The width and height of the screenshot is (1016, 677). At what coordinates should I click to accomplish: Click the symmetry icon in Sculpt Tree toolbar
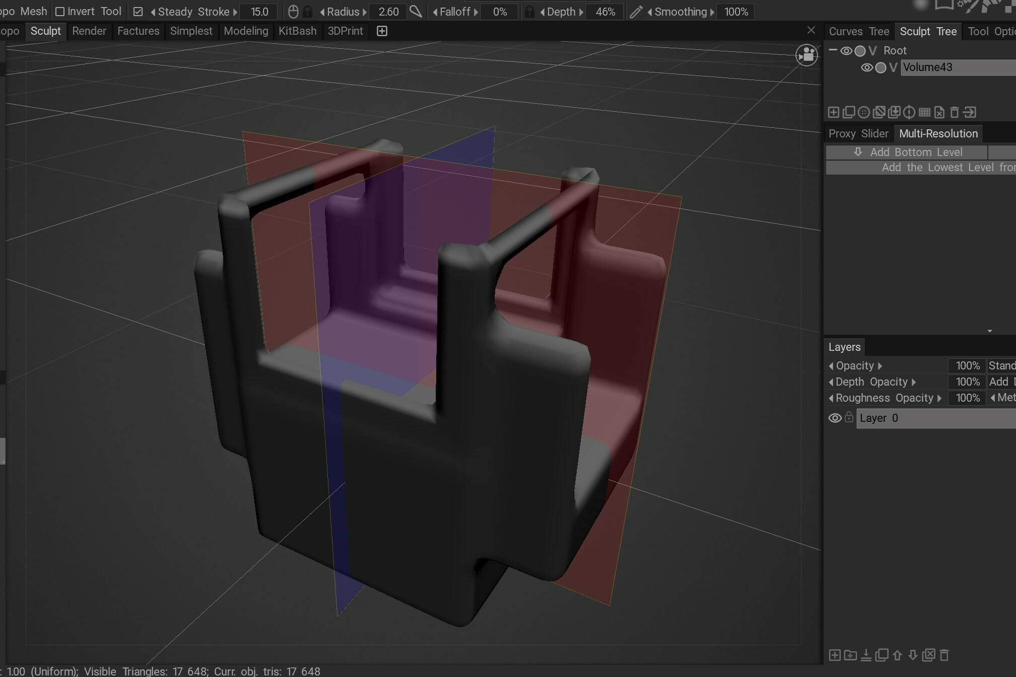click(909, 112)
